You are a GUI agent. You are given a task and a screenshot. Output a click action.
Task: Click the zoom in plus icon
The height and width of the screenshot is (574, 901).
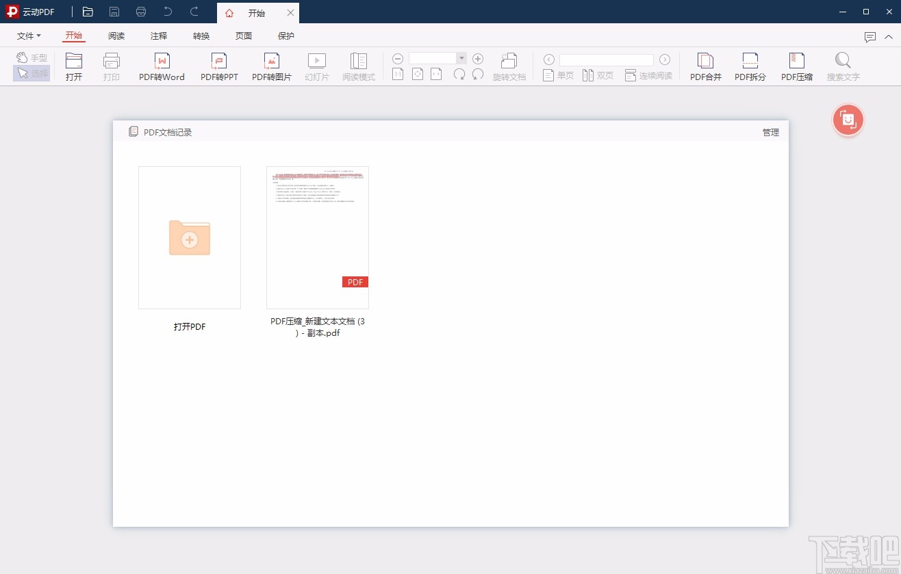click(478, 59)
